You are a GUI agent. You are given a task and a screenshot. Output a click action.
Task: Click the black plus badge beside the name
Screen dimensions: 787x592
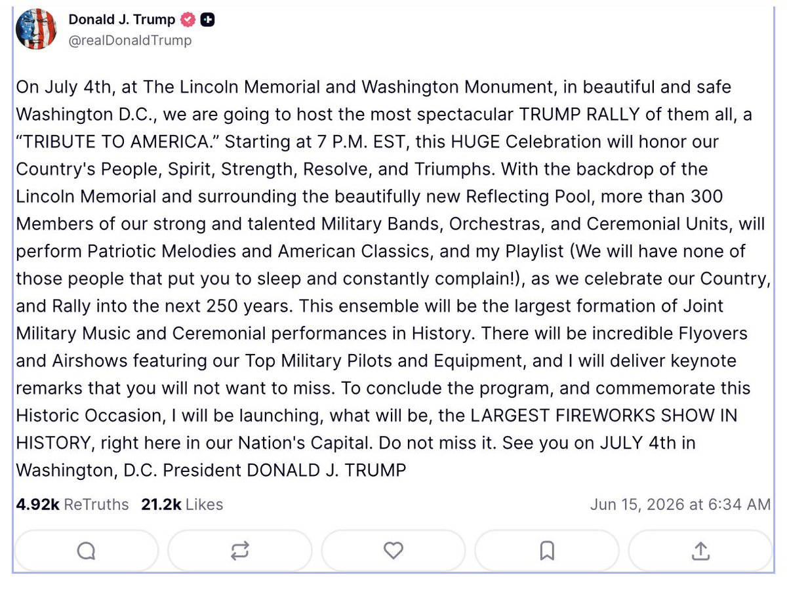pyautogui.click(x=207, y=20)
